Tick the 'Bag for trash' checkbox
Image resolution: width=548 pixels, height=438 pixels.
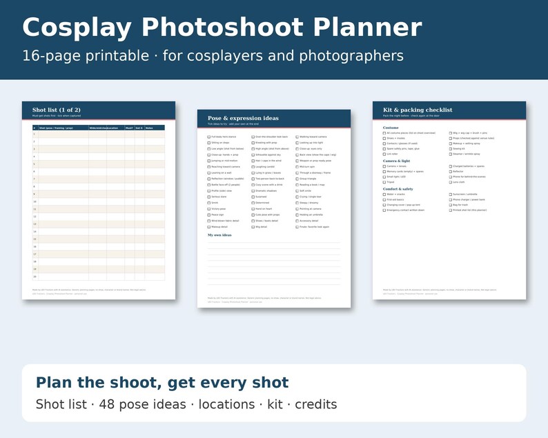point(451,205)
